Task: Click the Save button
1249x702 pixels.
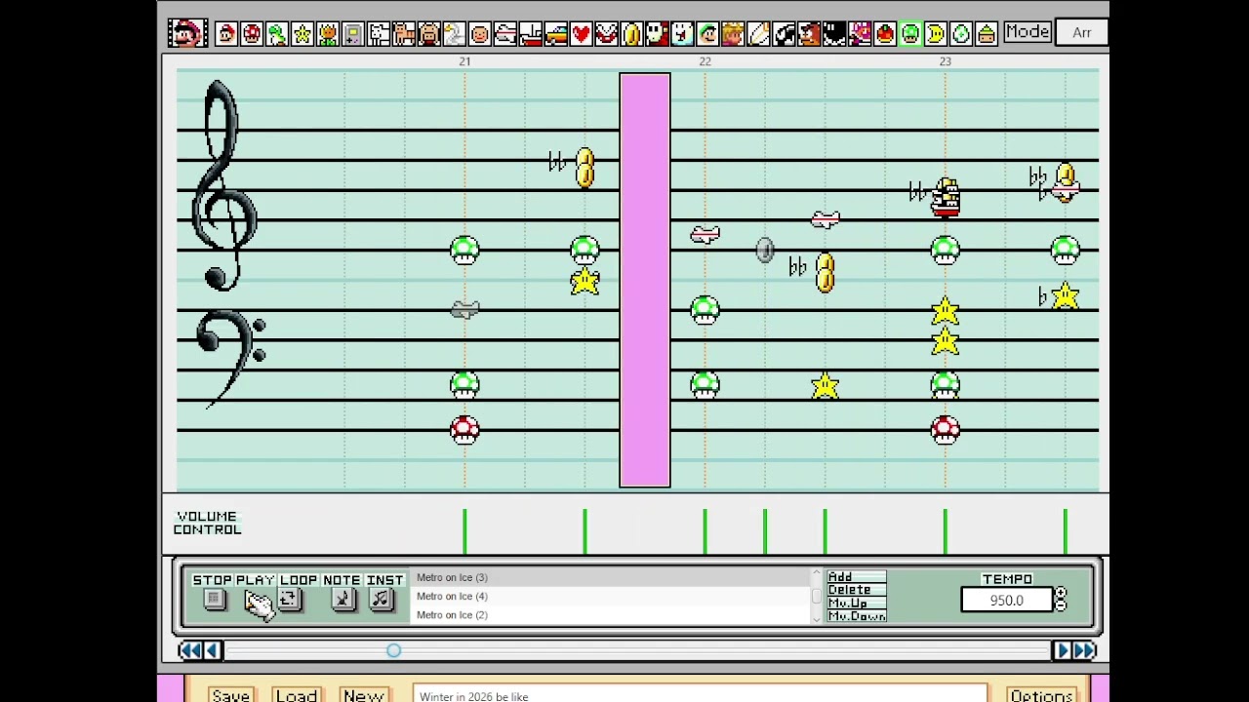Action: coord(231,695)
